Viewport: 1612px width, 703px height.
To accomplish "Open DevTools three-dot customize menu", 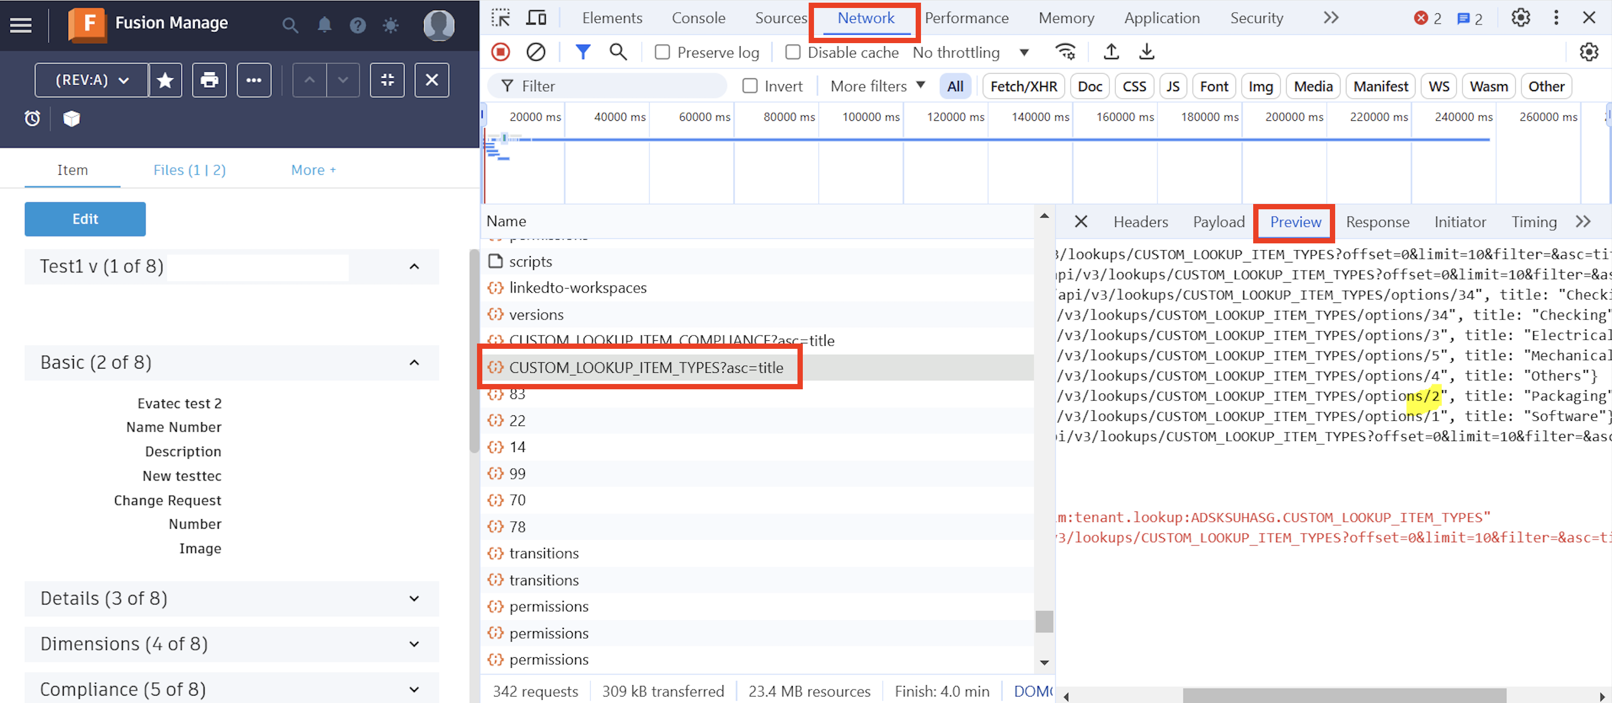I will 1556,18.
